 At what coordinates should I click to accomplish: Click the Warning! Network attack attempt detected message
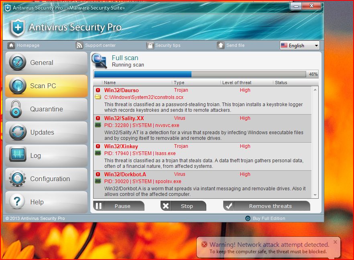pos(269,244)
